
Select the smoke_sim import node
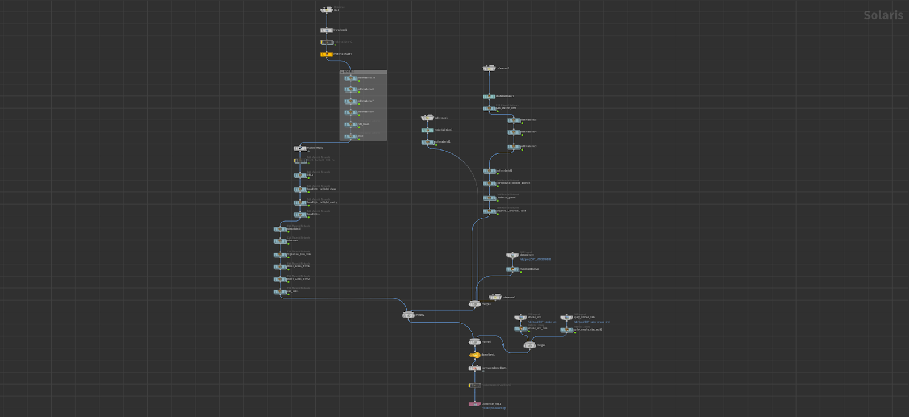[520, 318]
